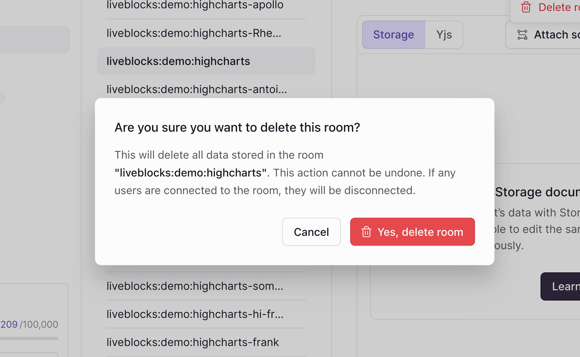The height and width of the screenshot is (357, 580).
Task: Select room liveblocks:demo:highcharts-frank
Action: click(x=193, y=342)
